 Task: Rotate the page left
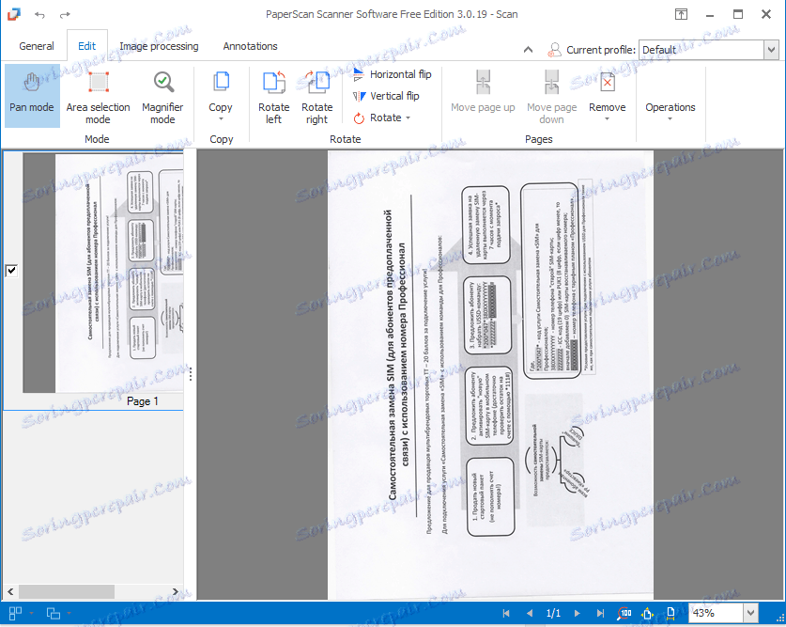(273, 95)
